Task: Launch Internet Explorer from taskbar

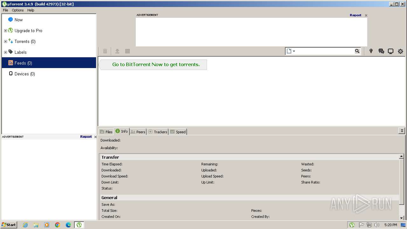Action: [25, 225]
